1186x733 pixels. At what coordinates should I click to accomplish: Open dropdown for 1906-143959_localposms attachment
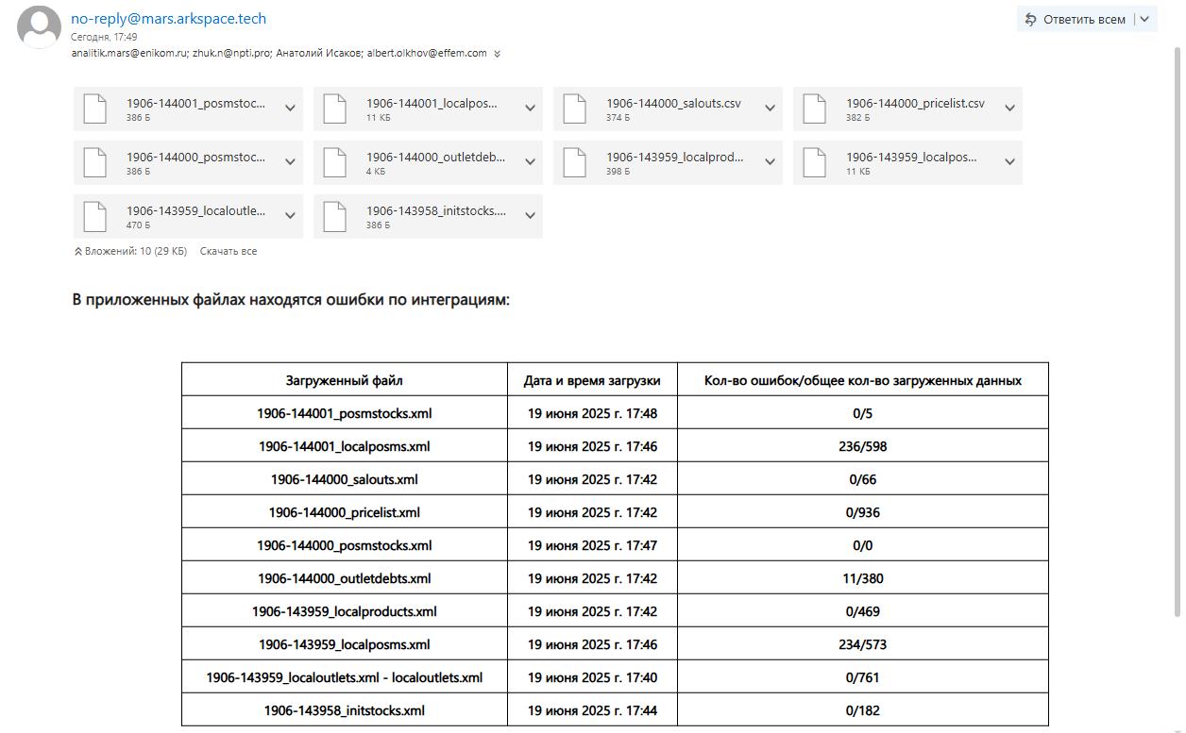1009,162
